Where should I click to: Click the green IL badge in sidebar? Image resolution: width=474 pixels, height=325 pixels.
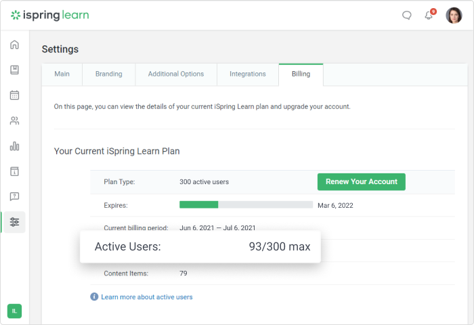point(14,311)
